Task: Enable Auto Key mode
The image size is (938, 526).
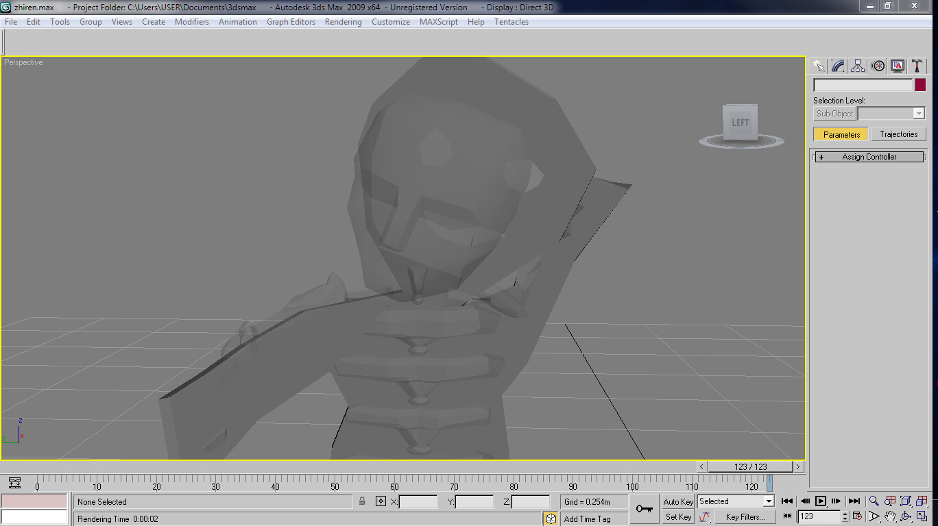Action: click(678, 502)
